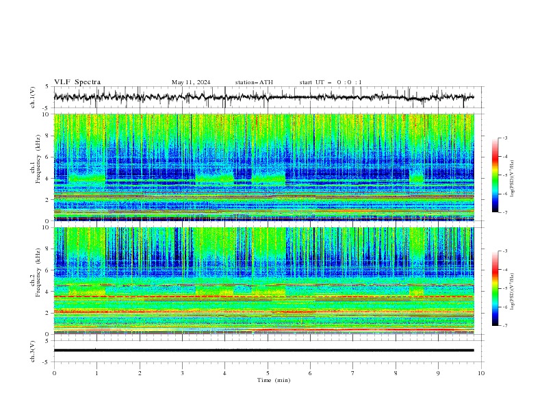Viewport: 542px width, 419px height.
Task: Click the time axis tick label '5'
Action: [268, 373]
